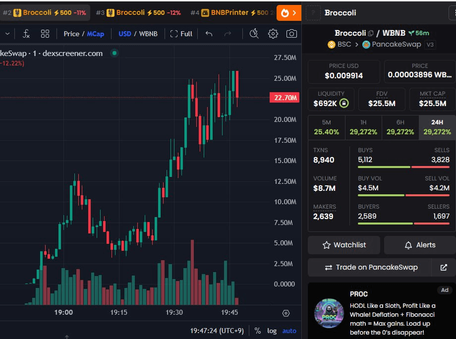Click the green status dot beside dexscreener.com

[114, 53]
